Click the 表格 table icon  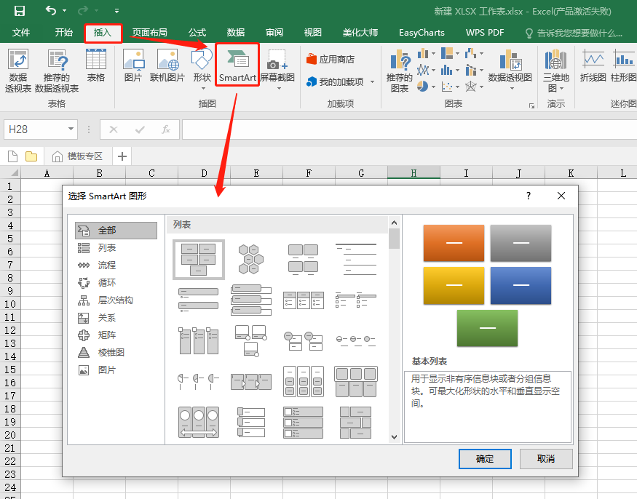pos(96,65)
